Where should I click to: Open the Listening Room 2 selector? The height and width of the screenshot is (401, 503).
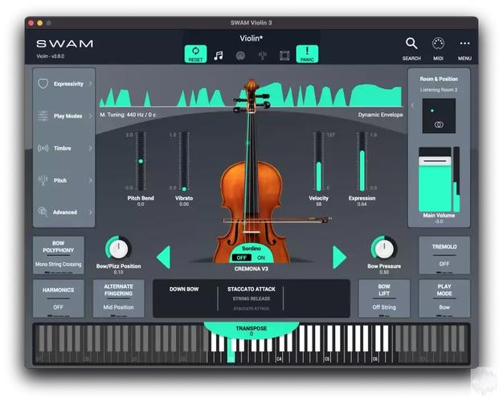tap(439, 90)
